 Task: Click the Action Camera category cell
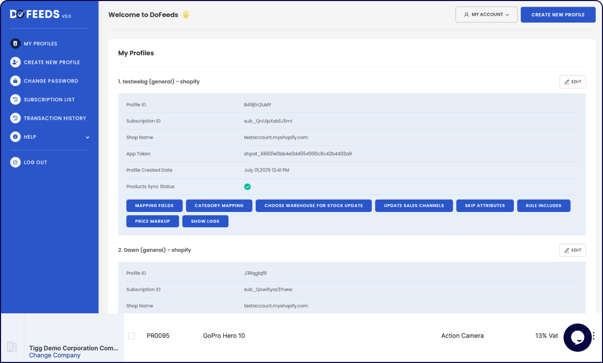coord(462,336)
